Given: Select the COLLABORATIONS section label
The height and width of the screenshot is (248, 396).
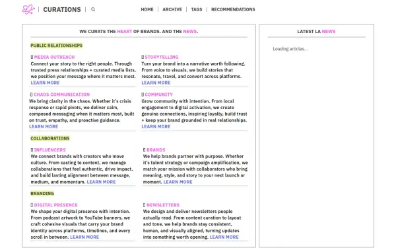Looking at the screenshot, I should pos(50,138).
